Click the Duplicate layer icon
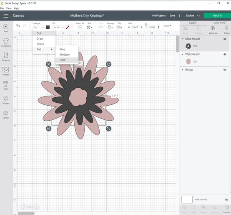 coord(213,28)
